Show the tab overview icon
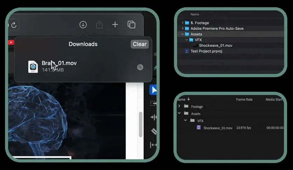 pyautogui.click(x=131, y=25)
